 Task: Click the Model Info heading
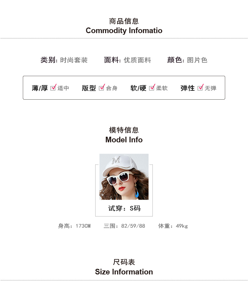(x=124, y=140)
